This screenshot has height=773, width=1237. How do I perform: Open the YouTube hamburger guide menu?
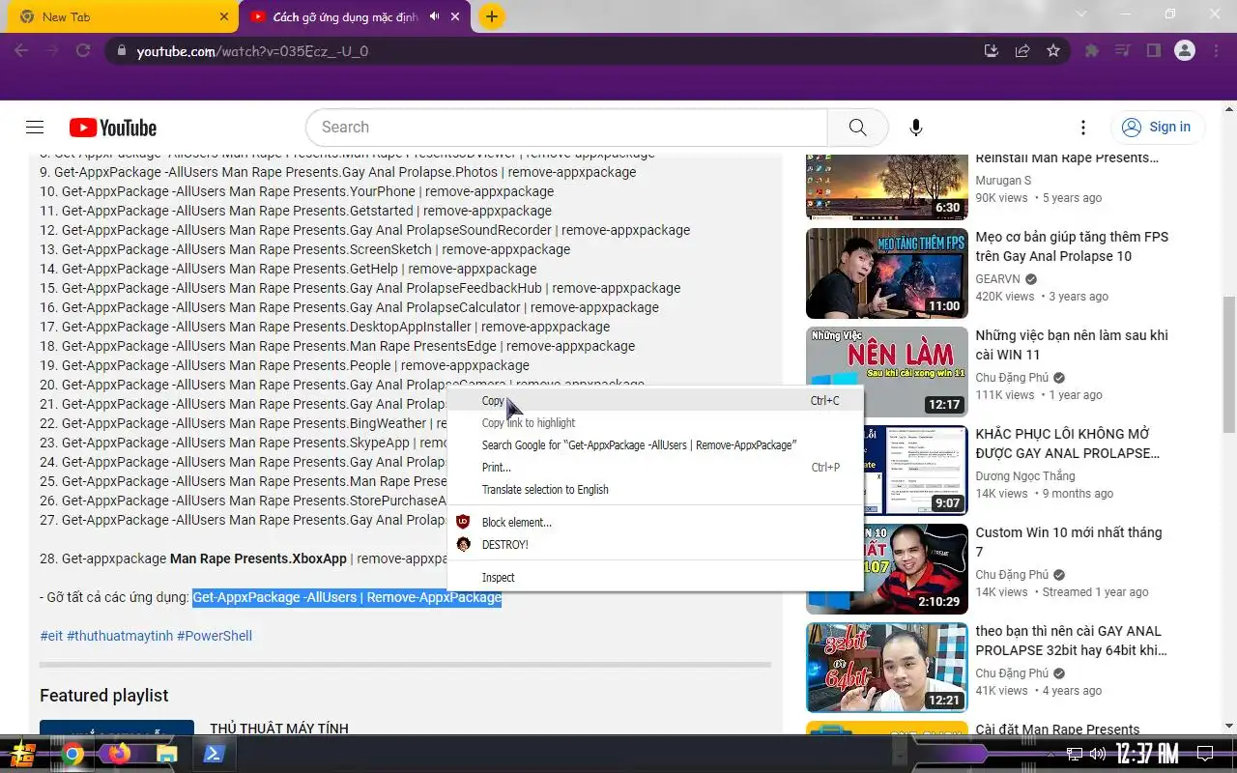pyautogui.click(x=35, y=128)
